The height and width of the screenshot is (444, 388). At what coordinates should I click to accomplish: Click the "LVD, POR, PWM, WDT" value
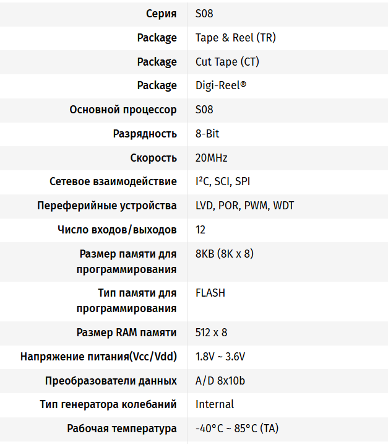pos(245,206)
